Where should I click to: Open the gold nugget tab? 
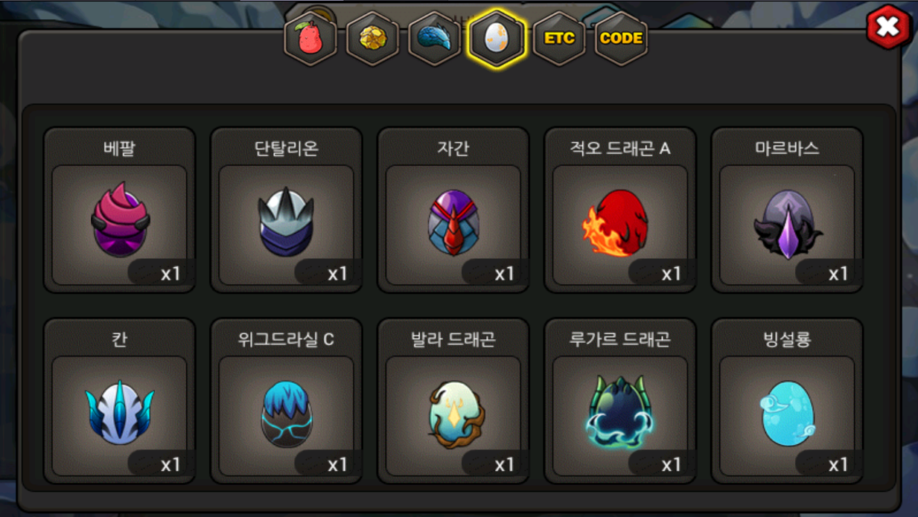coord(372,38)
